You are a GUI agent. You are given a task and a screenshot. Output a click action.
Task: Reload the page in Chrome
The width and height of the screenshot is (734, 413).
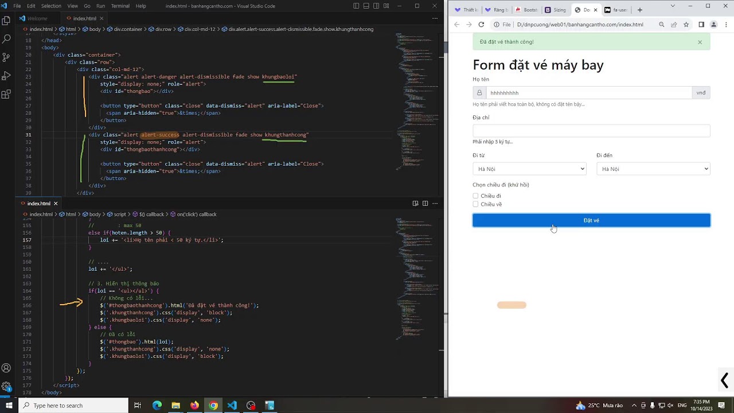481,25
